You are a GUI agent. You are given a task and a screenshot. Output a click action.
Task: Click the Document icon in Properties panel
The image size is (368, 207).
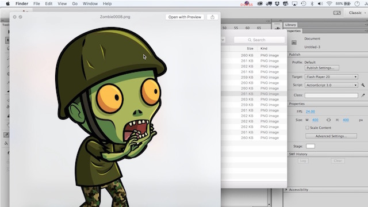tap(294, 43)
